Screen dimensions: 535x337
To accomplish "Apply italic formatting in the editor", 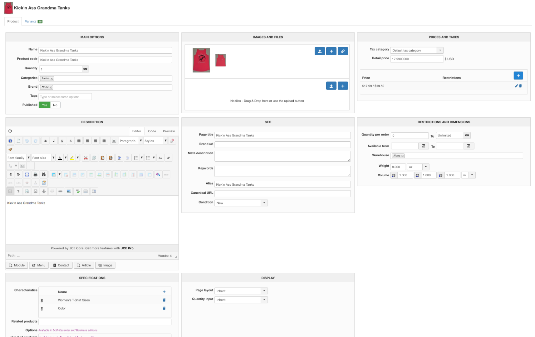I will 54,141.
